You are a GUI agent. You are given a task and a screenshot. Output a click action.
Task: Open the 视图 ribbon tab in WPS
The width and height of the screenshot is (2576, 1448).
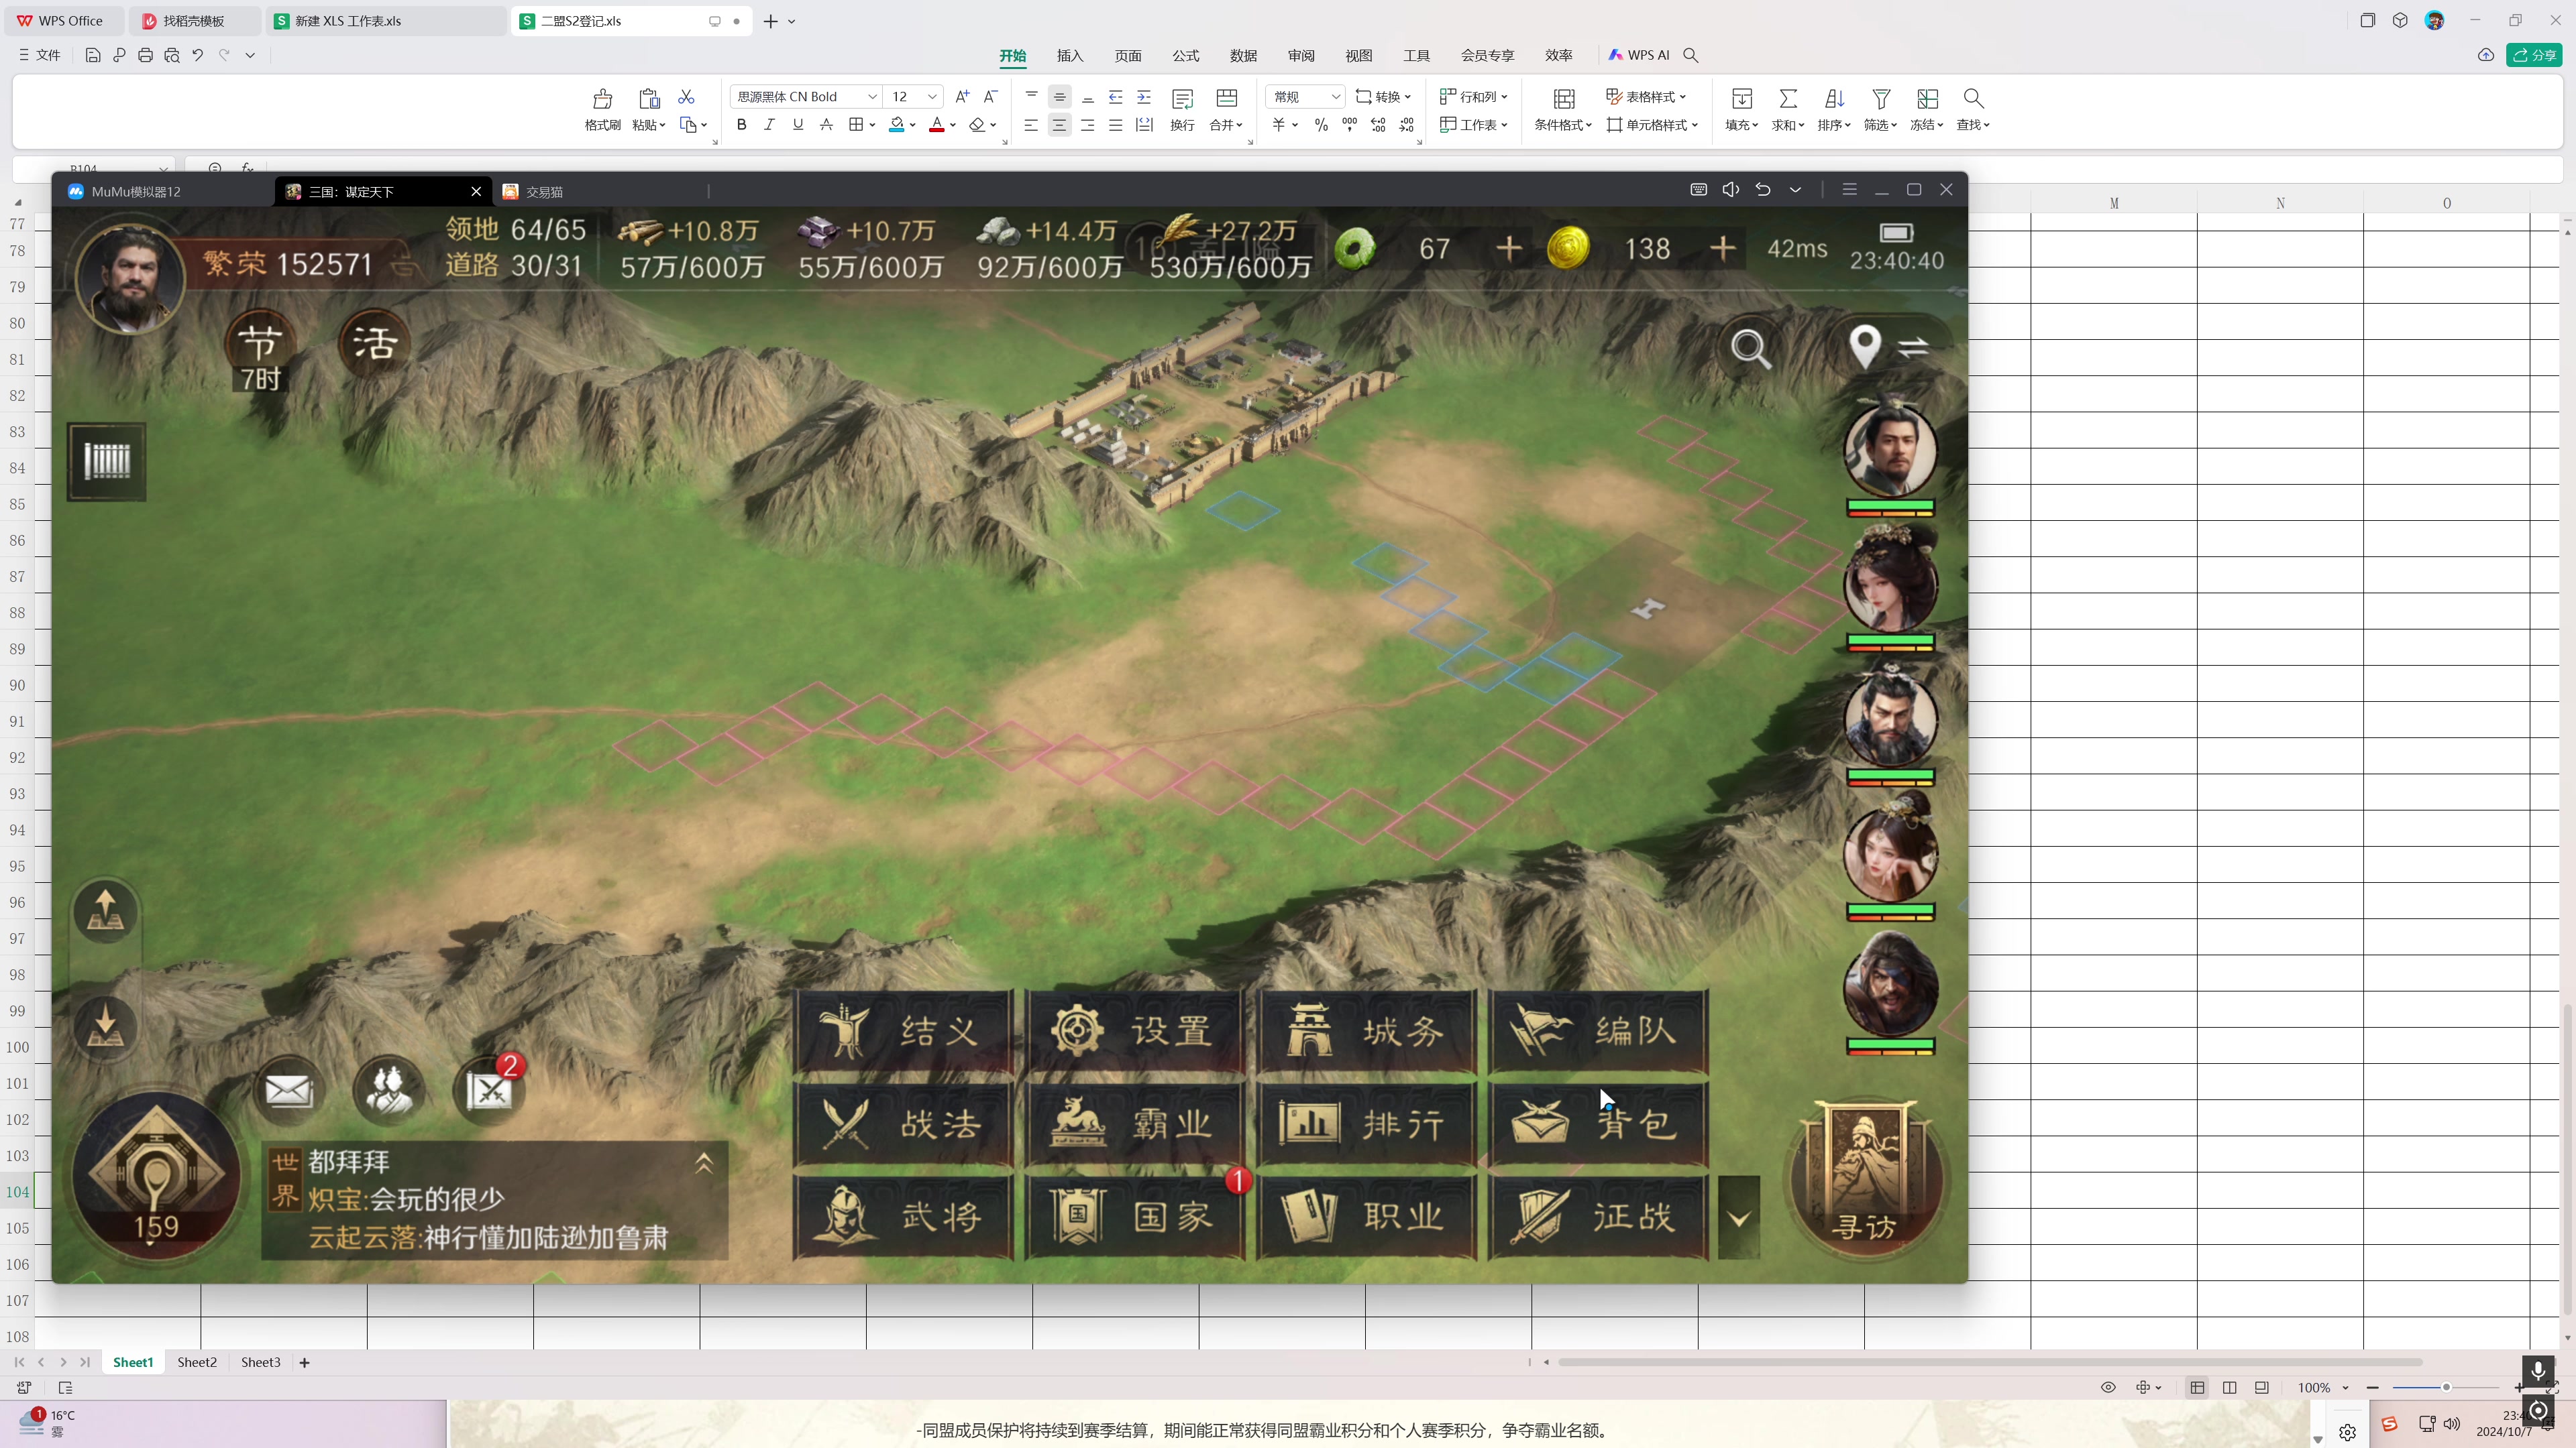tap(1359, 56)
